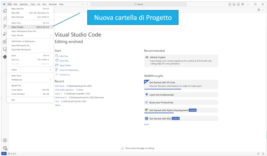Image resolution: width=267 pixels, height=156 pixels.
Task: Click the Go Forward arrow in the title bar
Action: click(x=87, y=4)
